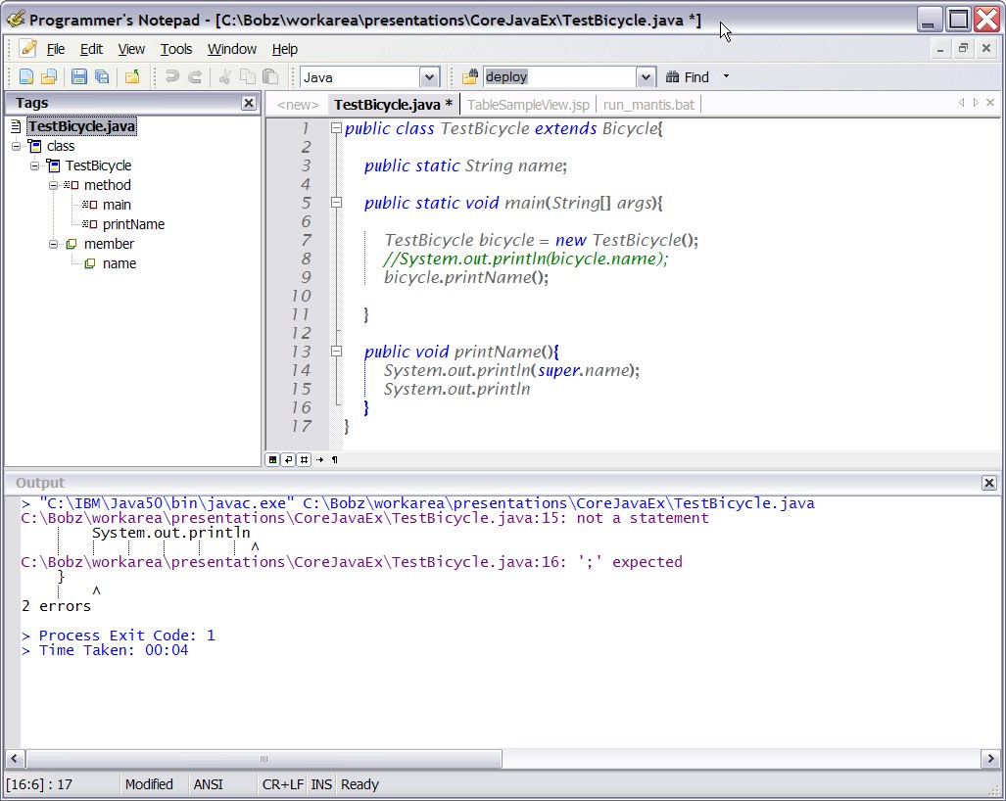Select the TestBicycle class tag
Image resolution: width=1006 pixels, height=801 pixels.
(x=98, y=165)
